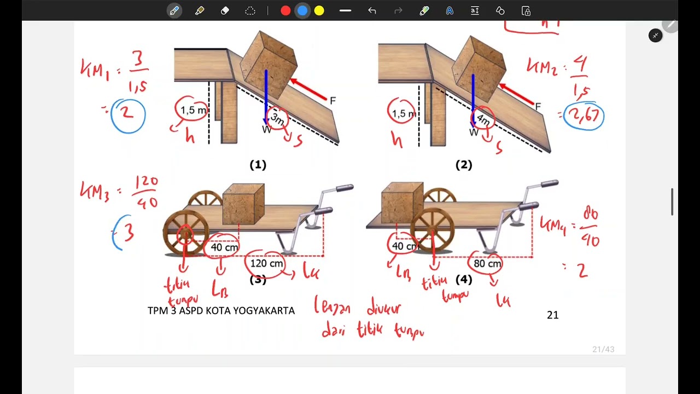Open the shapes tool
Image resolution: width=700 pixels, height=394 pixels.
coord(500,11)
